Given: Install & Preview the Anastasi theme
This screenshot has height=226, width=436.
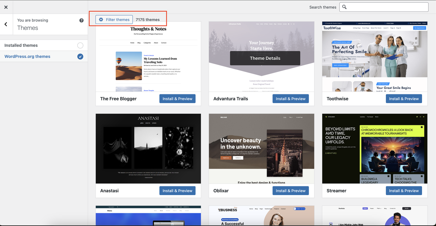Looking at the screenshot, I should (x=177, y=191).
